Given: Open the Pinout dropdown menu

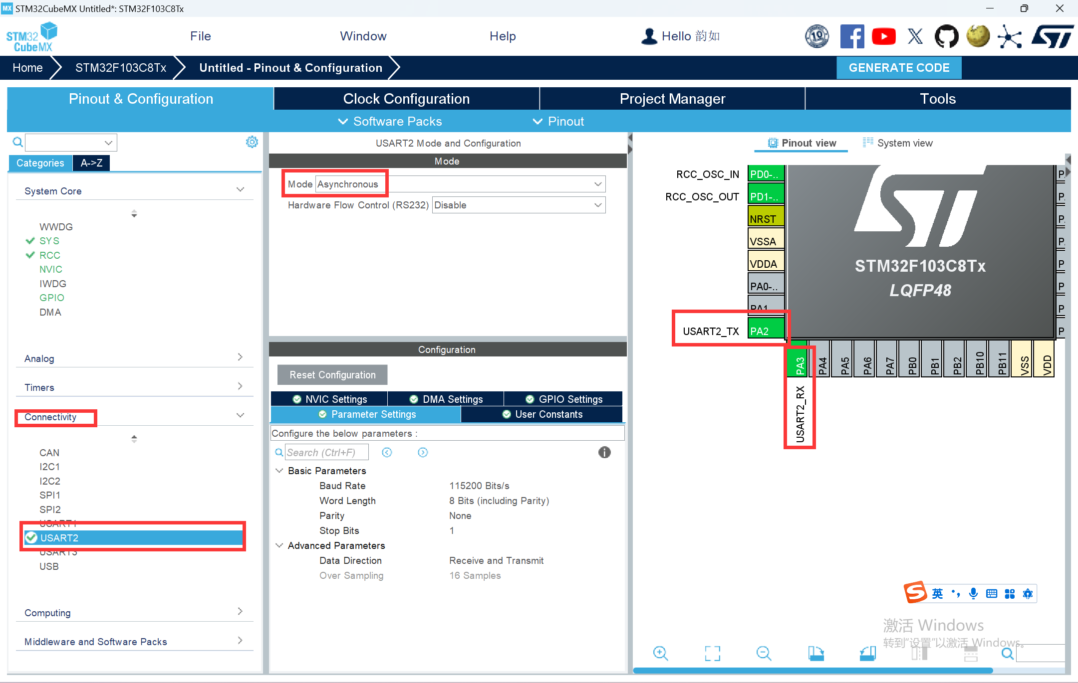Looking at the screenshot, I should click(558, 121).
